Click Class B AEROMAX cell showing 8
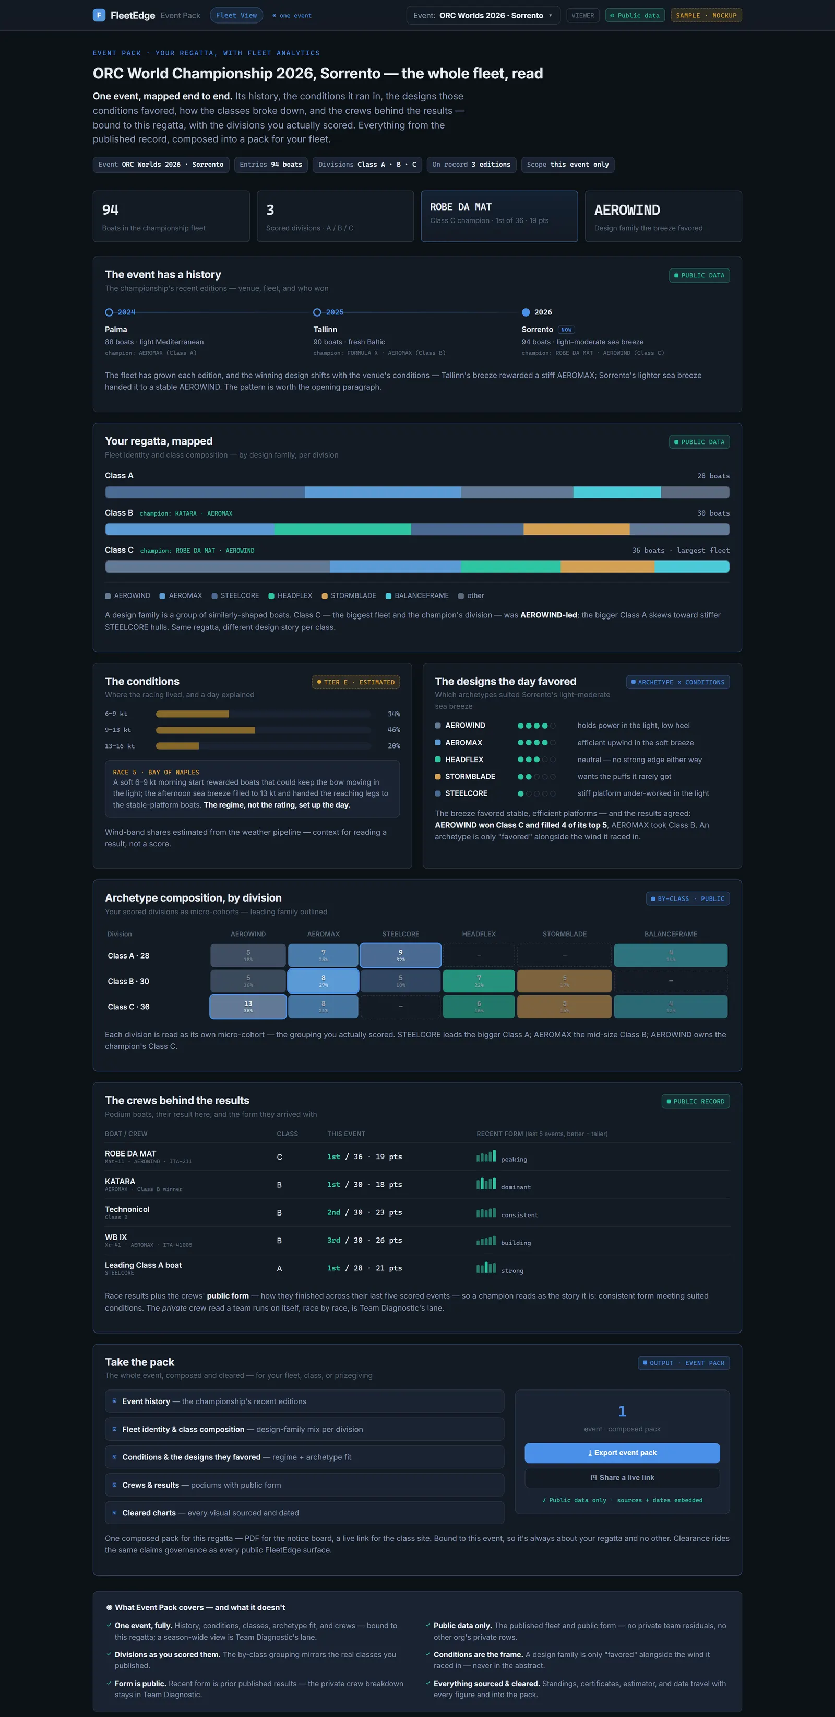835x1717 pixels. (323, 981)
